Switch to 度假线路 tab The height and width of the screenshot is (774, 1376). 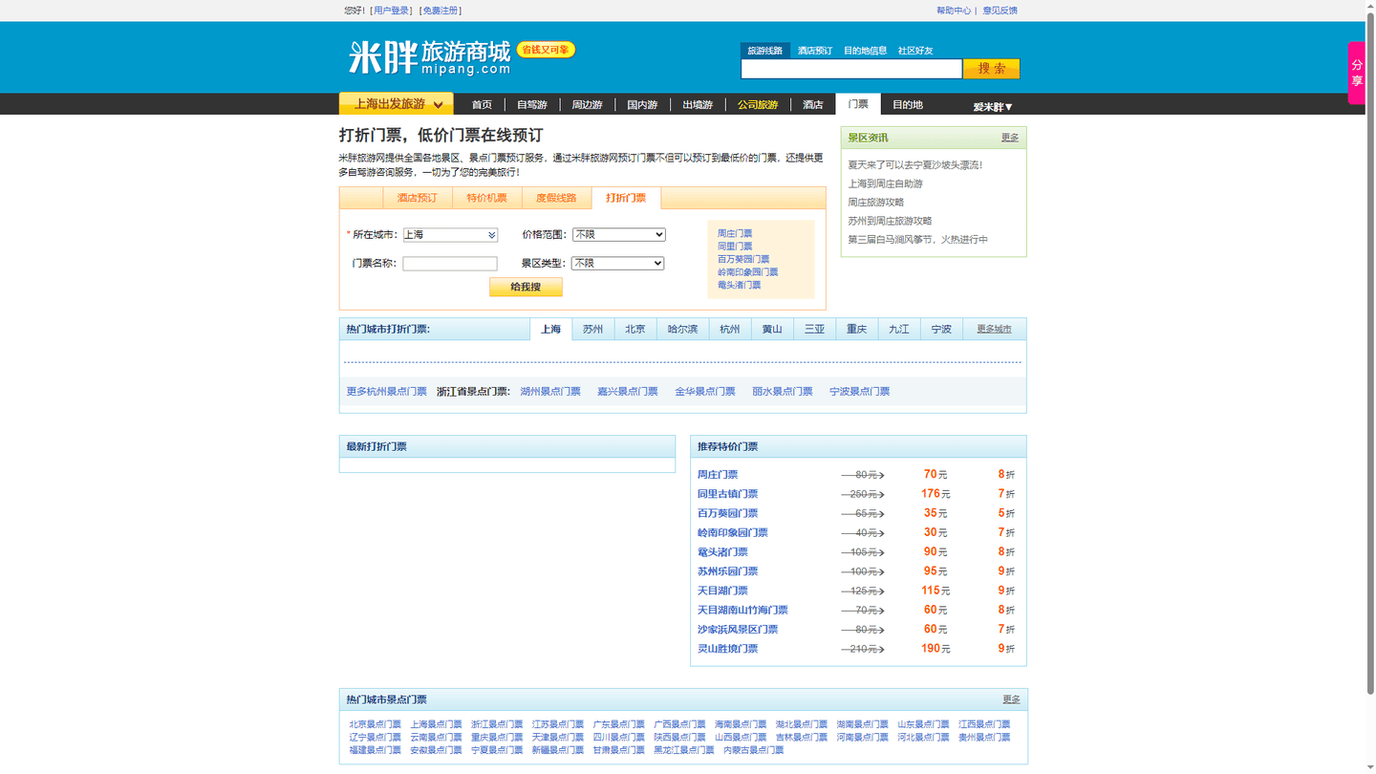pyautogui.click(x=556, y=198)
